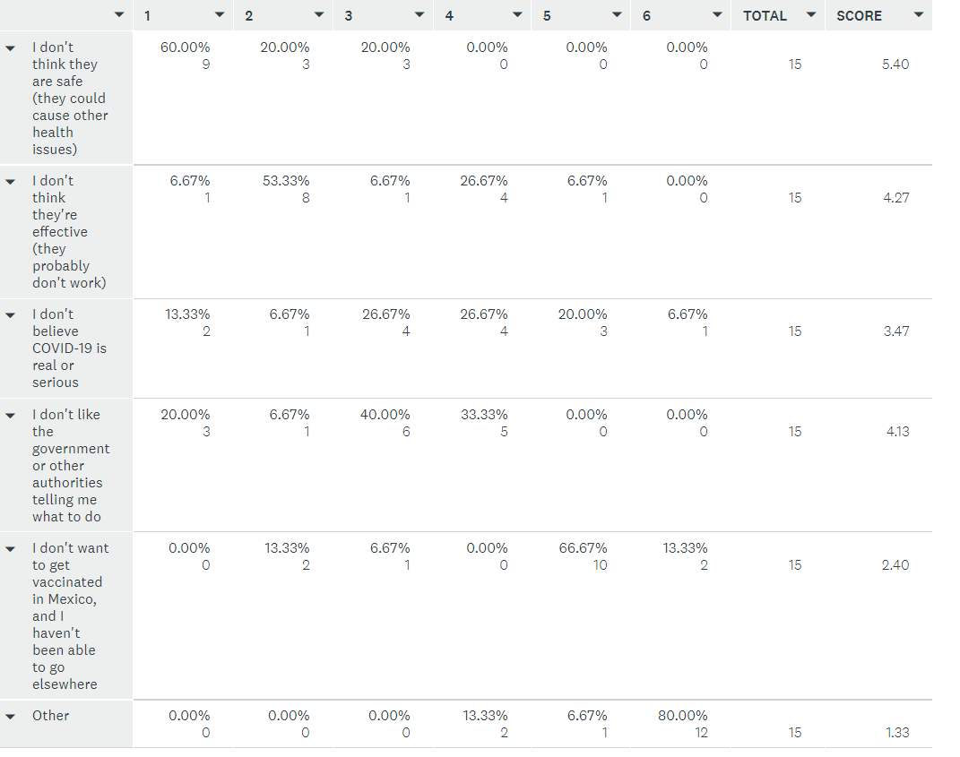The height and width of the screenshot is (757, 960).
Task: Open the column 5 header dropdown arrow
Action: [617, 16]
